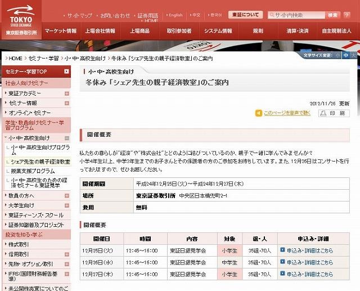The image size is (360, 291).
Task: Expand the 株式取引 sidebar section
Action: [67, 244]
